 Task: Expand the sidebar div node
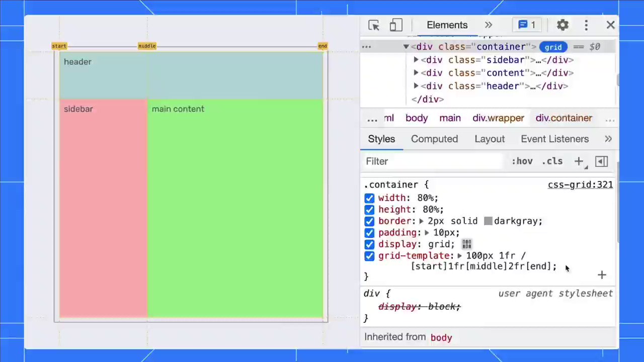(x=416, y=60)
